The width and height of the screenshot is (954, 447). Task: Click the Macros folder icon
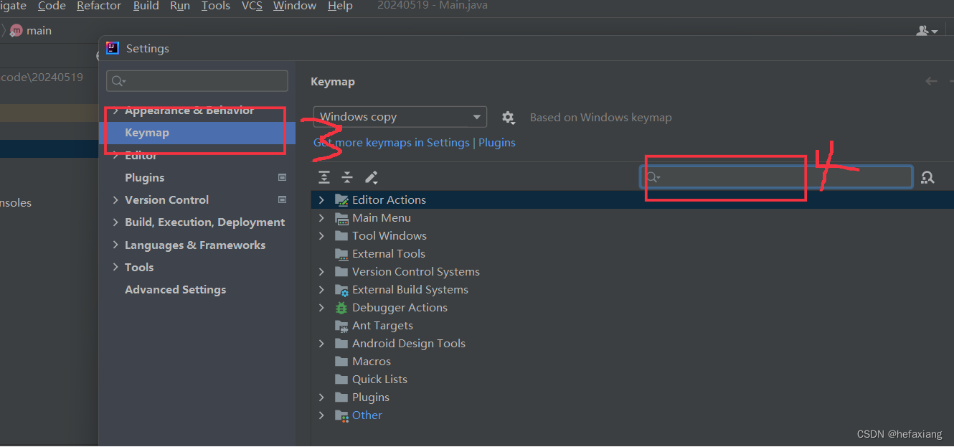pos(341,362)
